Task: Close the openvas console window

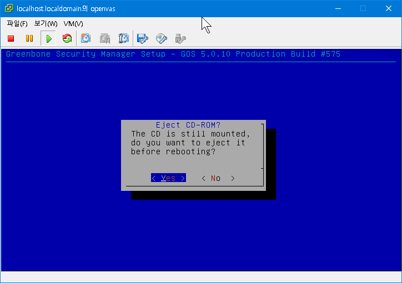Action: 389,8
